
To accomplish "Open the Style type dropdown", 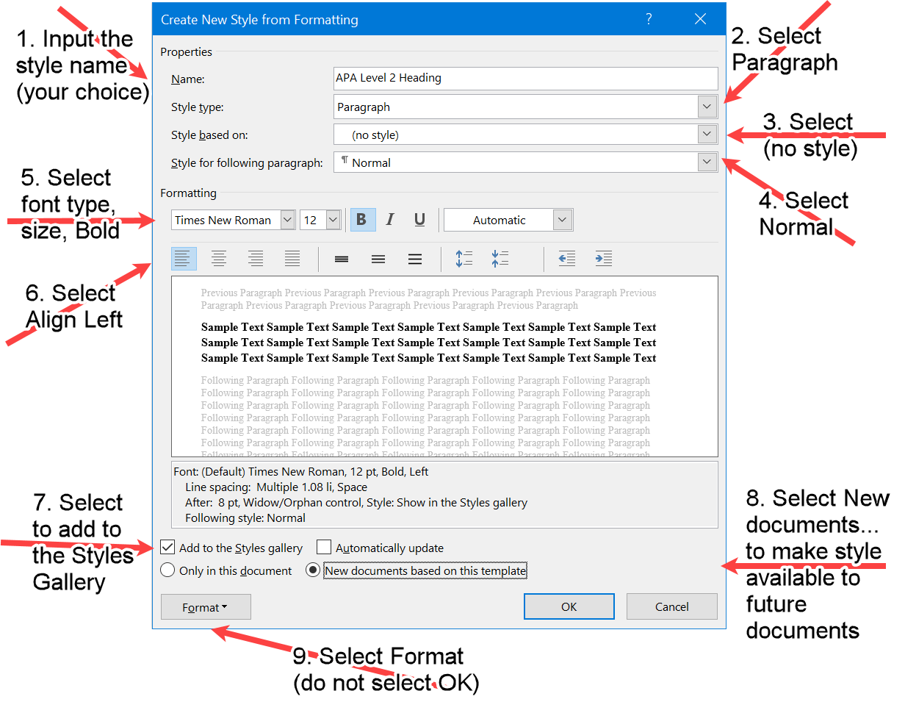I will point(707,107).
